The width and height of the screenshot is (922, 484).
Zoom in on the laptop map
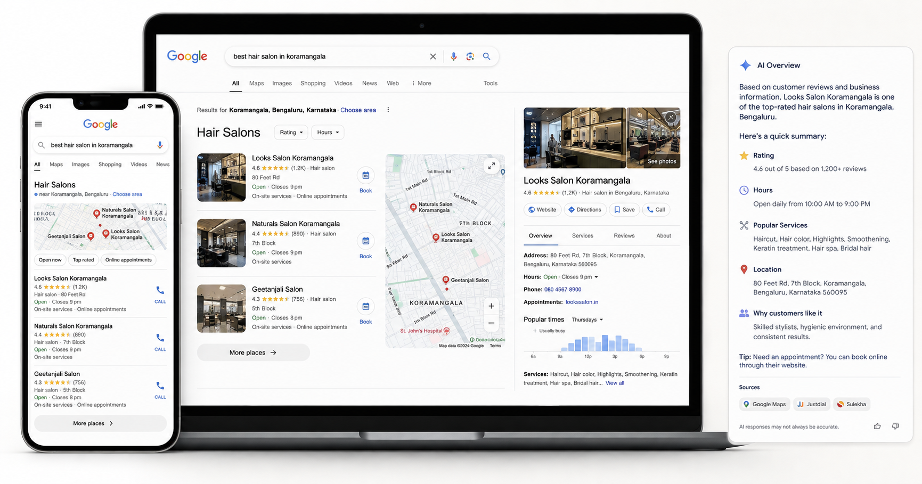coord(491,306)
